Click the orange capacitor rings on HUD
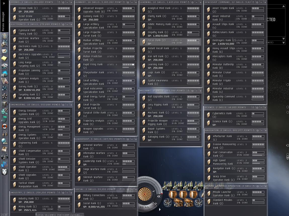 (x=145, y=194)
